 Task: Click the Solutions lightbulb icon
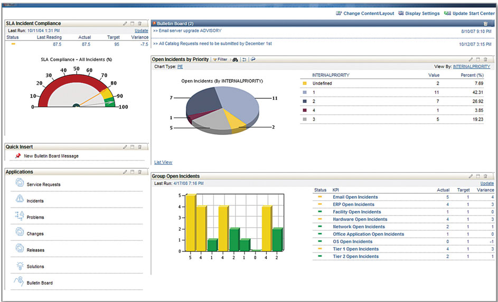coord(20,265)
